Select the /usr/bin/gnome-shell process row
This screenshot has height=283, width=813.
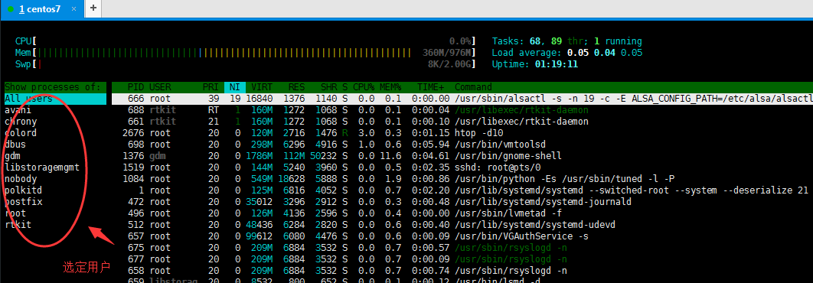(x=462, y=155)
